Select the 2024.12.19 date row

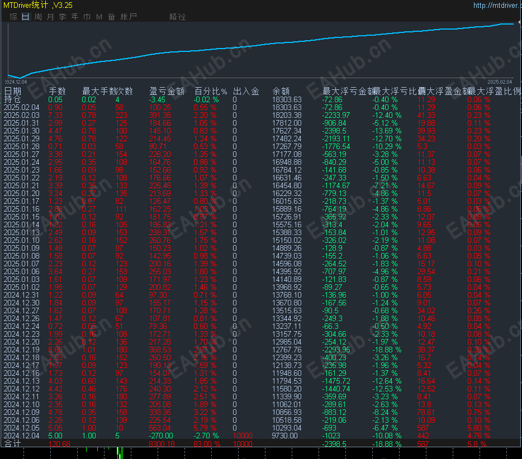(22, 350)
